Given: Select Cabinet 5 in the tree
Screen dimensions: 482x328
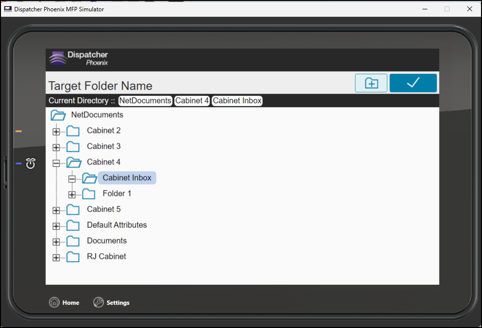Looking at the screenshot, I should pos(104,209).
